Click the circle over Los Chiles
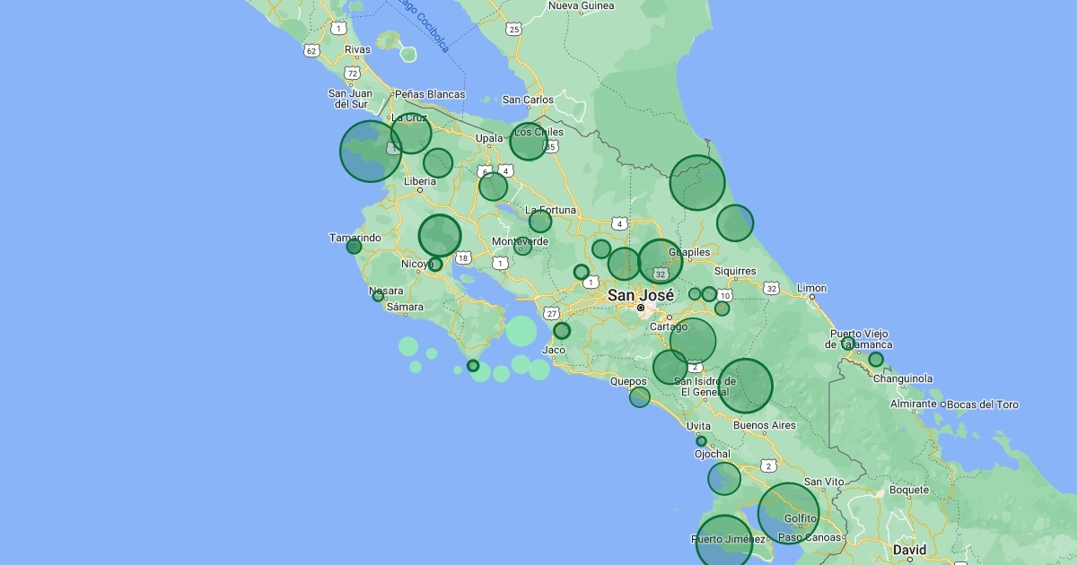Viewport: 1077px width, 565px height. click(529, 142)
